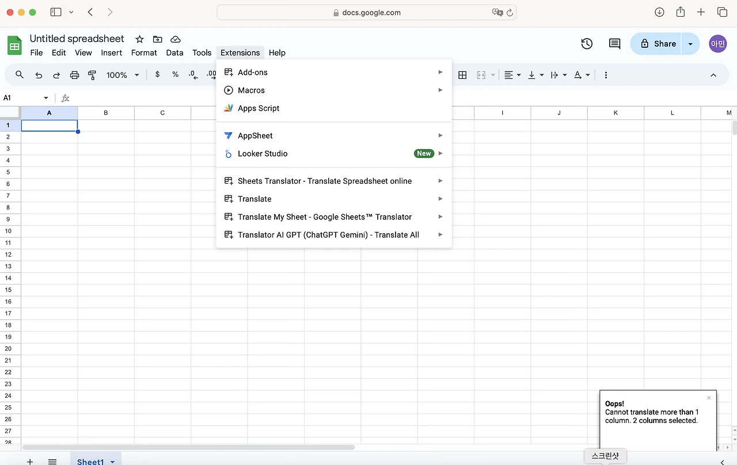
Task: Dismiss the Oops! notification with its X
Action: [x=709, y=398]
